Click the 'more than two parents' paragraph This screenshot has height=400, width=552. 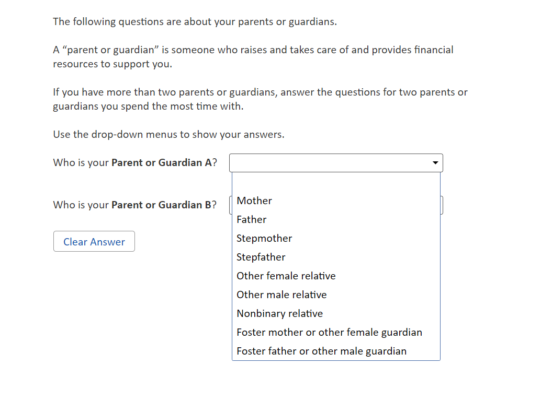(260, 99)
